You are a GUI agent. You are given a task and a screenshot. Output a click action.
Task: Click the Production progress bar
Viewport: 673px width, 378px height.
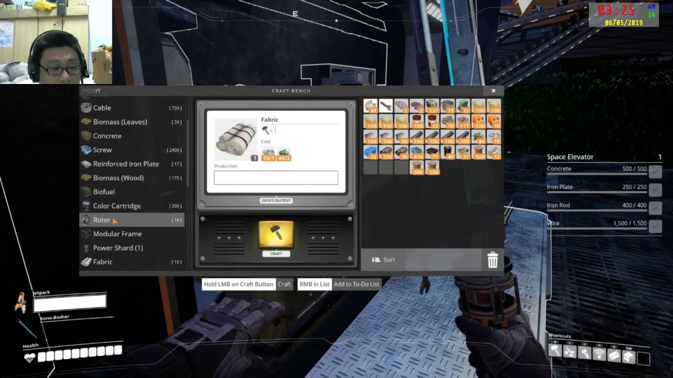pos(276,177)
